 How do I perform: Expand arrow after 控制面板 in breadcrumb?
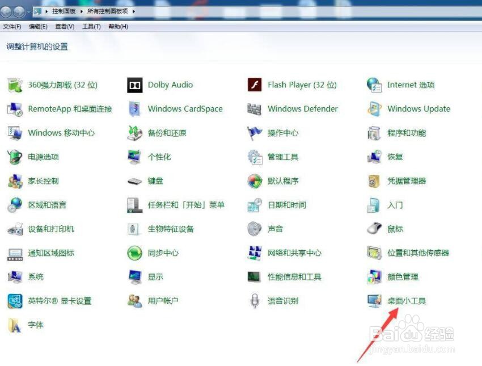pos(82,11)
